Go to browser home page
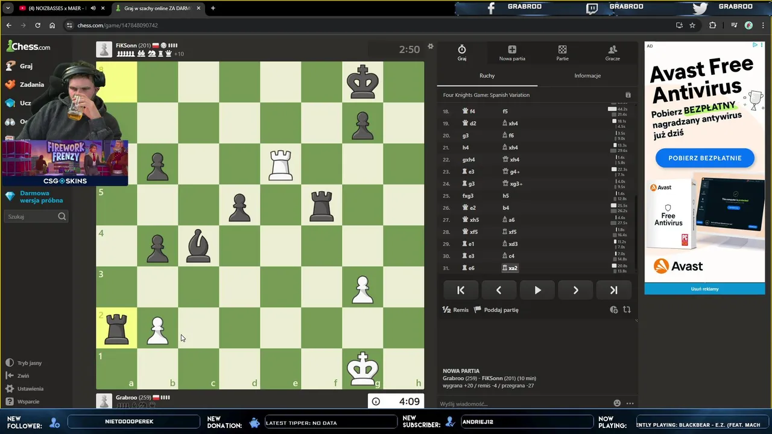The image size is (772, 434). tap(52, 25)
